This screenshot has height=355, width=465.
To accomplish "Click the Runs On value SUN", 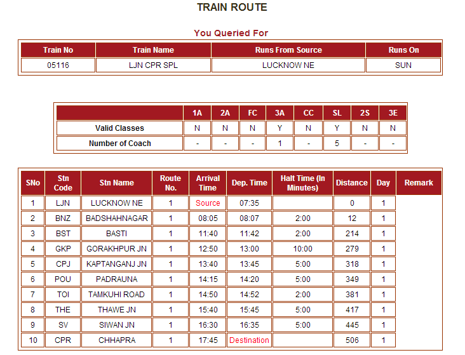I will point(403,65).
